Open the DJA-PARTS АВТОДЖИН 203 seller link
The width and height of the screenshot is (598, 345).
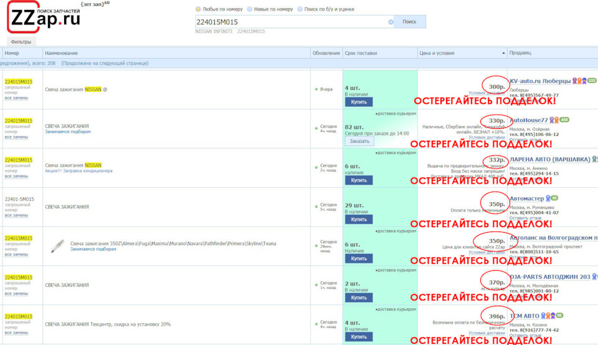pyautogui.click(x=549, y=276)
